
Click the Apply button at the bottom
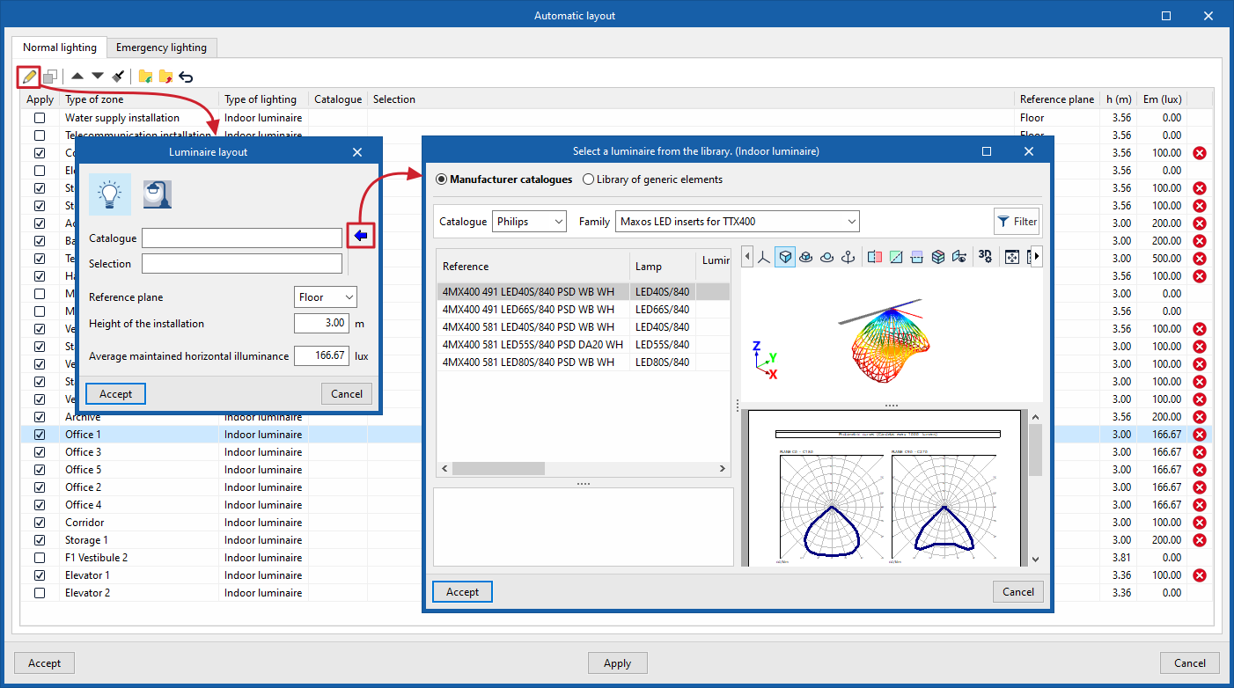[617, 663]
